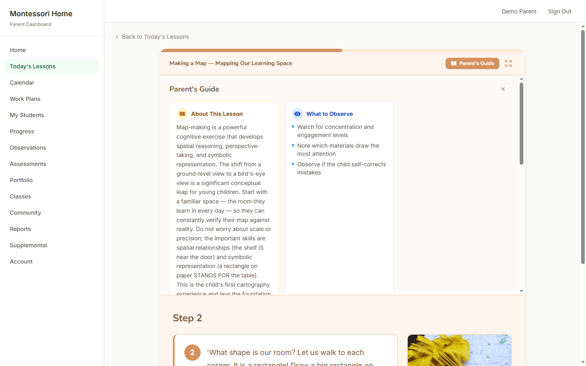The width and height of the screenshot is (586, 366).
Task: Open the My Students page
Action: click(x=27, y=115)
